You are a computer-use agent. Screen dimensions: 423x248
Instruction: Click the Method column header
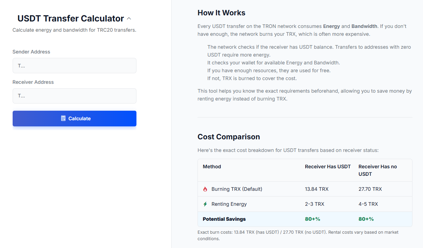click(x=212, y=167)
